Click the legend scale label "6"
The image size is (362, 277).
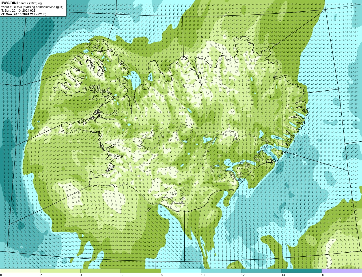point(122,275)
